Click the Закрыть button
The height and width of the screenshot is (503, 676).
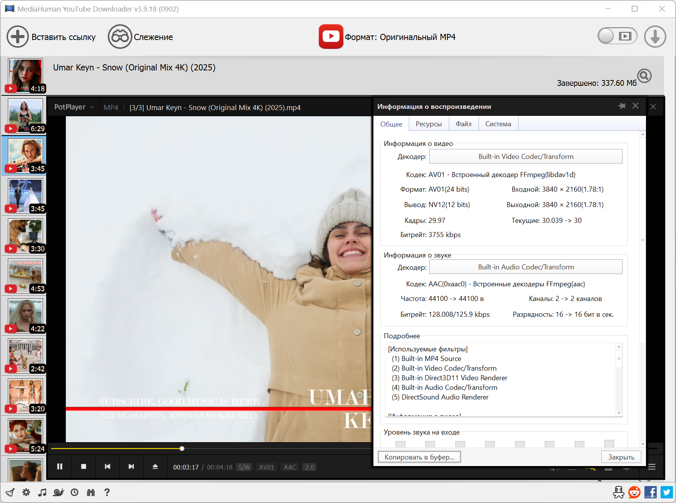coord(621,457)
